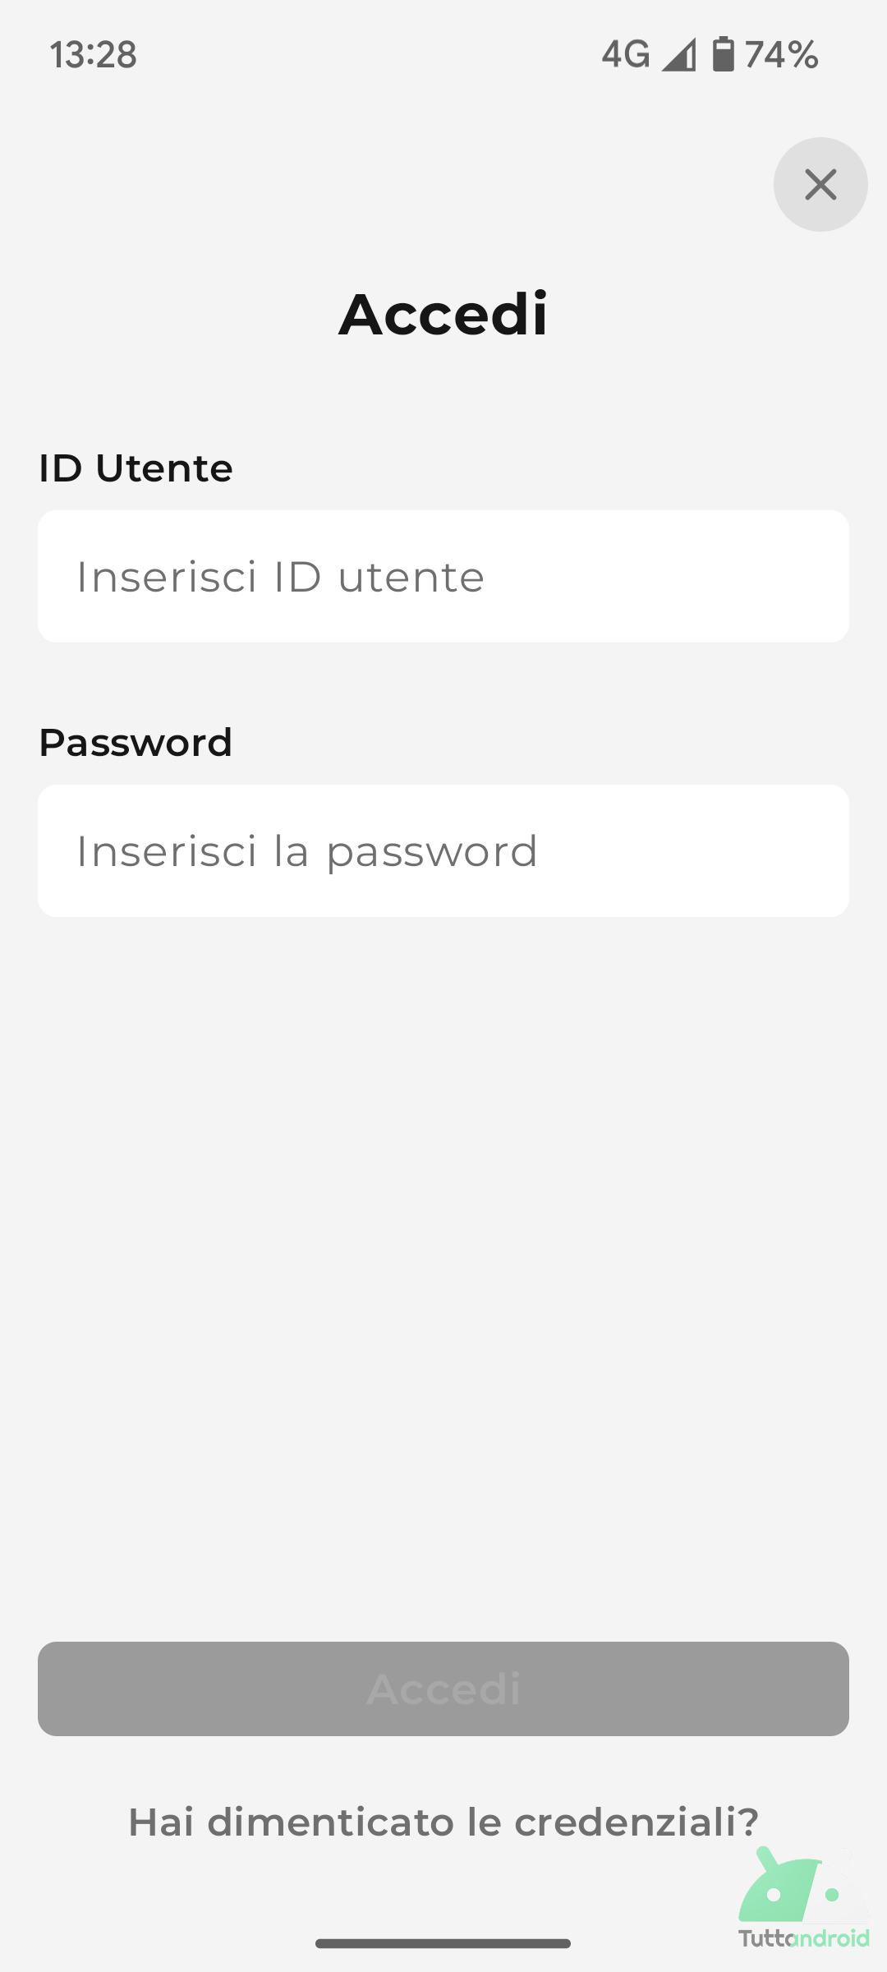Image resolution: width=887 pixels, height=1972 pixels.
Task: Tap the bottom navigation gesture bar
Action: coord(443,1943)
